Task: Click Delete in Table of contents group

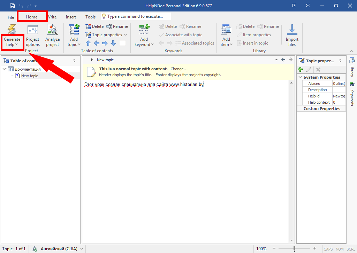Action: pyautogui.click(x=95, y=26)
